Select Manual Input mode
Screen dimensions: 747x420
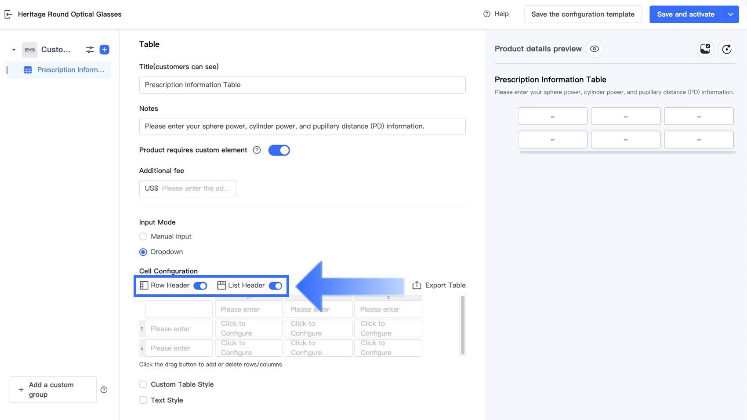pyautogui.click(x=143, y=237)
